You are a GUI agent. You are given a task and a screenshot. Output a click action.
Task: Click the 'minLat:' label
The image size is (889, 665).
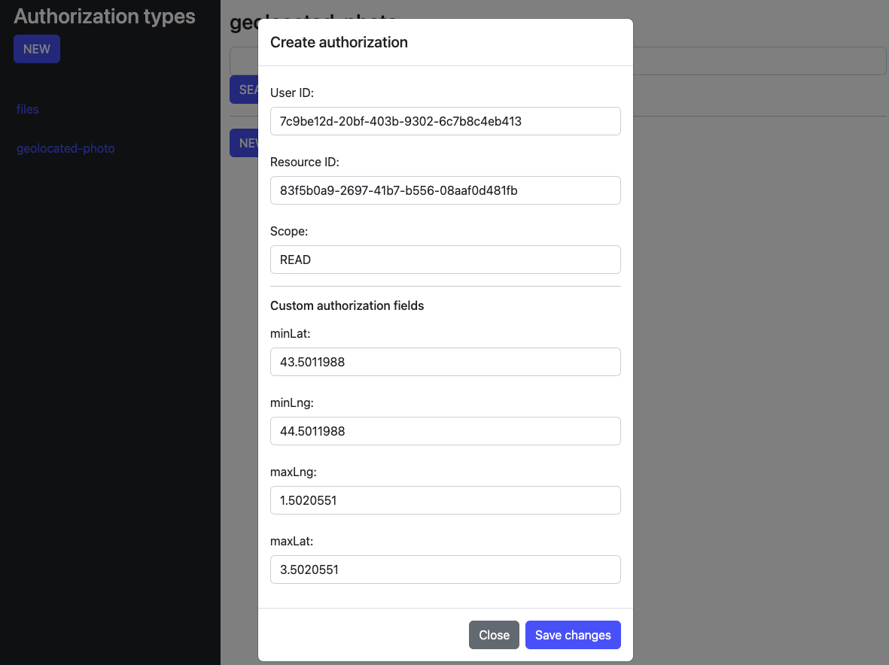[x=291, y=334]
